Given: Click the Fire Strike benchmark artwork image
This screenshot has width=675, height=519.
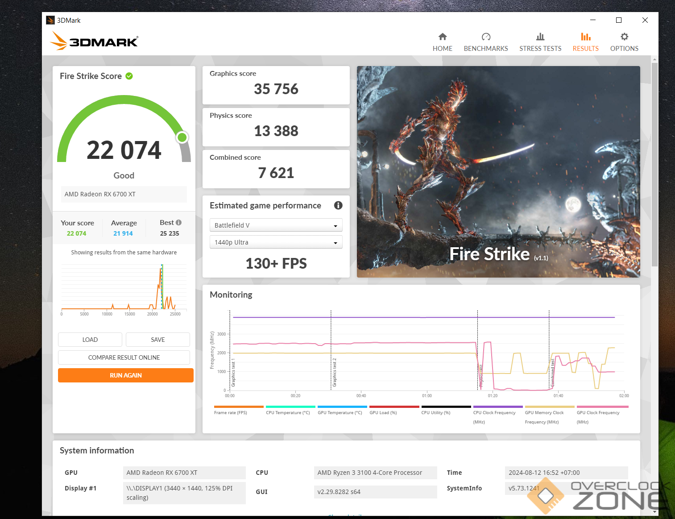Looking at the screenshot, I should [x=498, y=172].
